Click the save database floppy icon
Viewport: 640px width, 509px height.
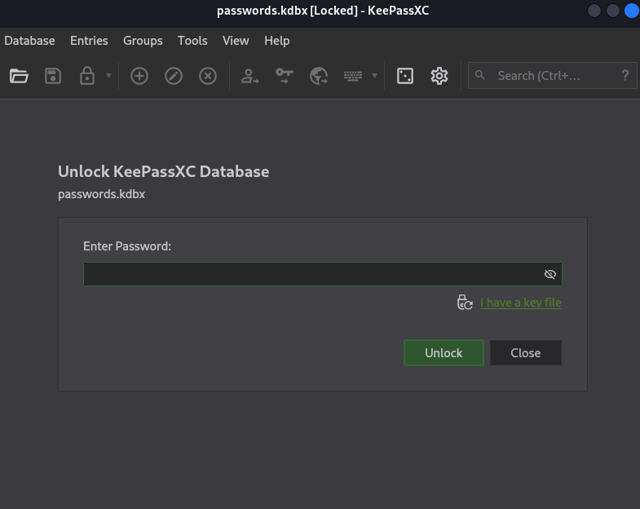pos(53,76)
